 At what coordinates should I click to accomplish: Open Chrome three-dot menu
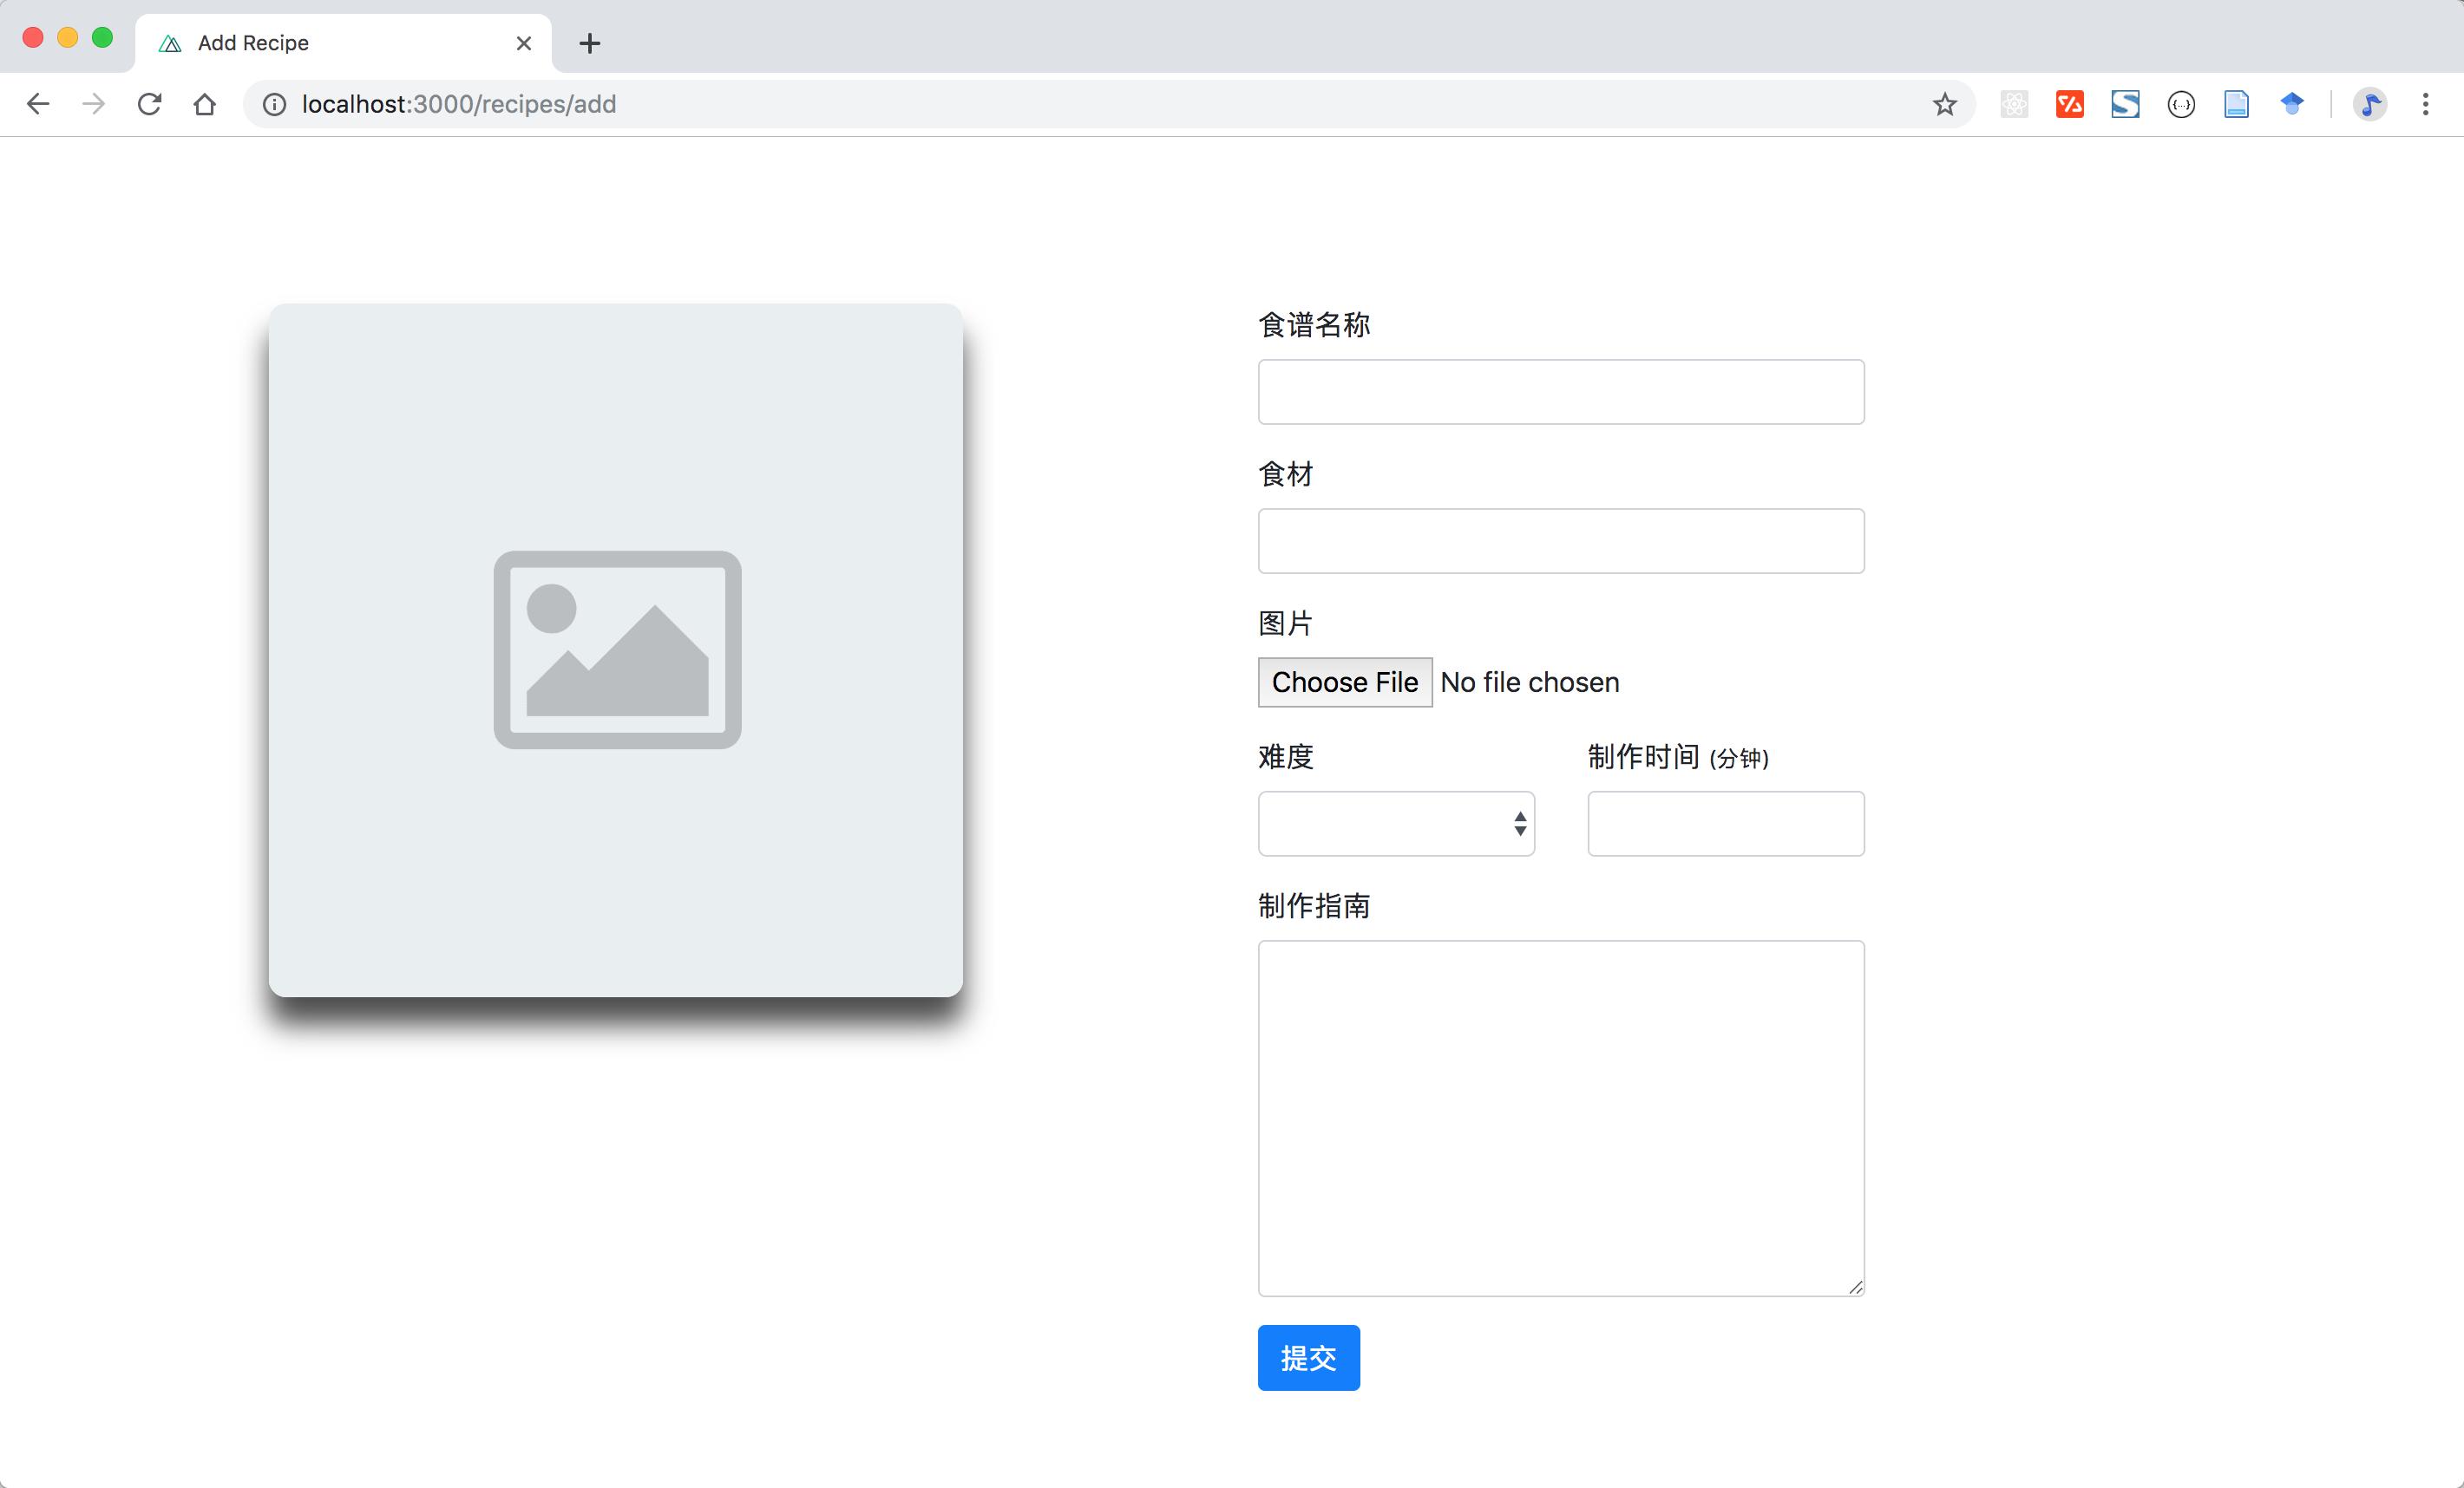click(x=2425, y=104)
